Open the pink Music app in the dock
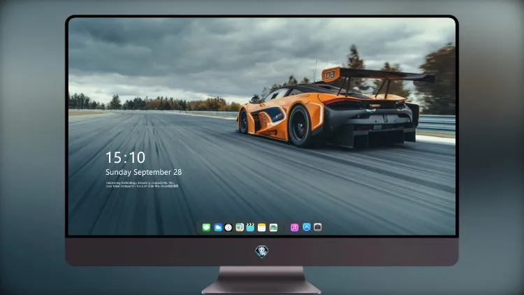Image resolution: width=524 pixels, height=295 pixels. pyautogui.click(x=294, y=227)
